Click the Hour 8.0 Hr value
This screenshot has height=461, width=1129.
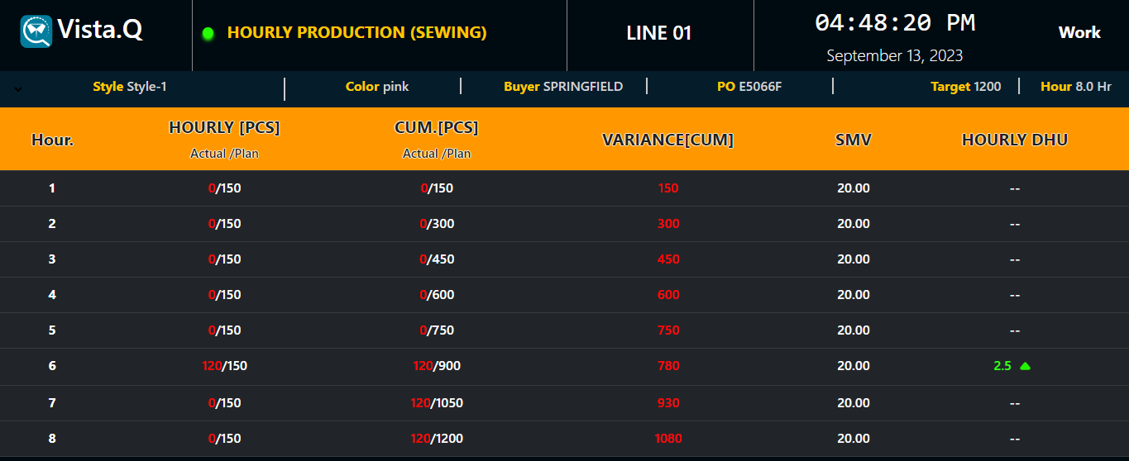1075,87
